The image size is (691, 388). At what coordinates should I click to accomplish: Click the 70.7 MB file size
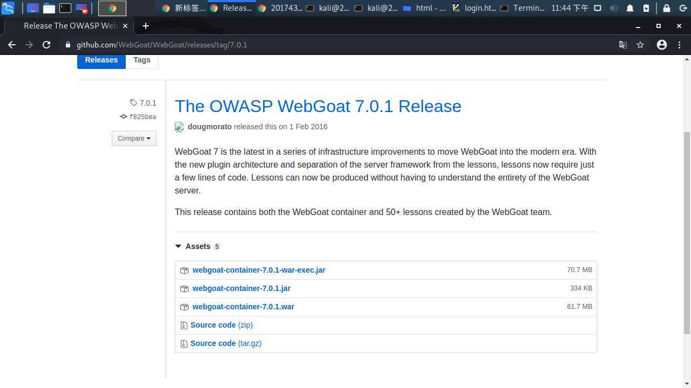click(x=579, y=270)
